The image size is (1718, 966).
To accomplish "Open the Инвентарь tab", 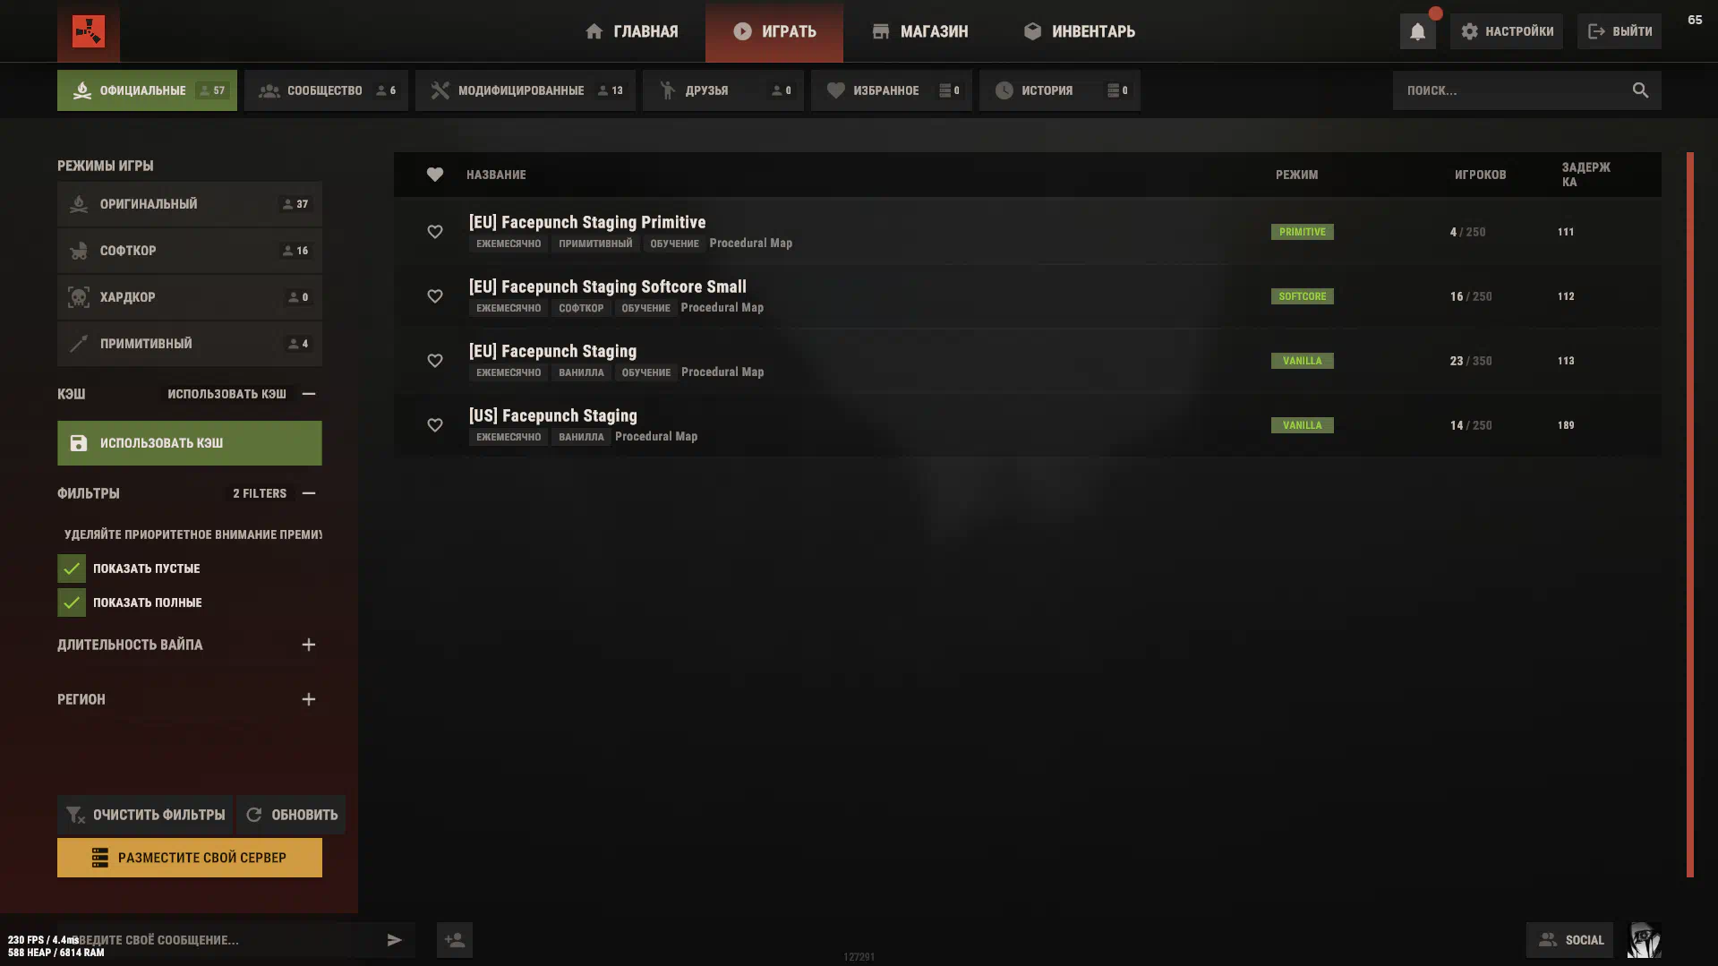I will [1079, 31].
